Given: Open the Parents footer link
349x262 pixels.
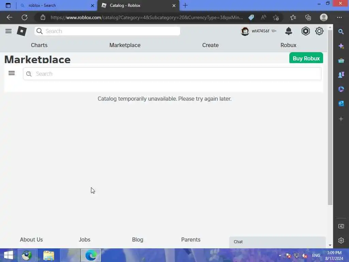Looking at the screenshot, I should pos(191,239).
